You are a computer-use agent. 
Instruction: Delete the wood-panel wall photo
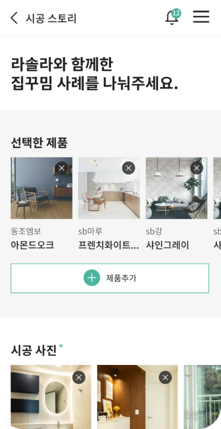click(165, 378)
